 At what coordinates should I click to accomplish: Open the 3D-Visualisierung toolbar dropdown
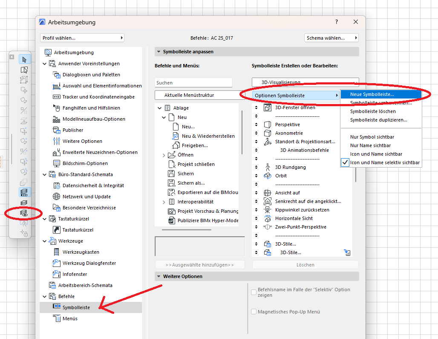(x=305, y=82)
